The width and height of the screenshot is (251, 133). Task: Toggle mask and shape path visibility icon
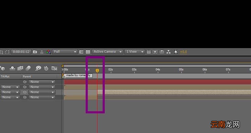[x=7, y=52]
